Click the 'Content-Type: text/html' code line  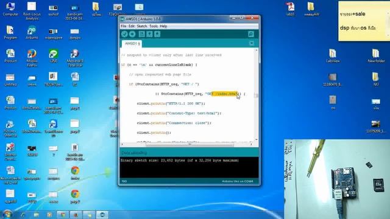coord(179,113)
